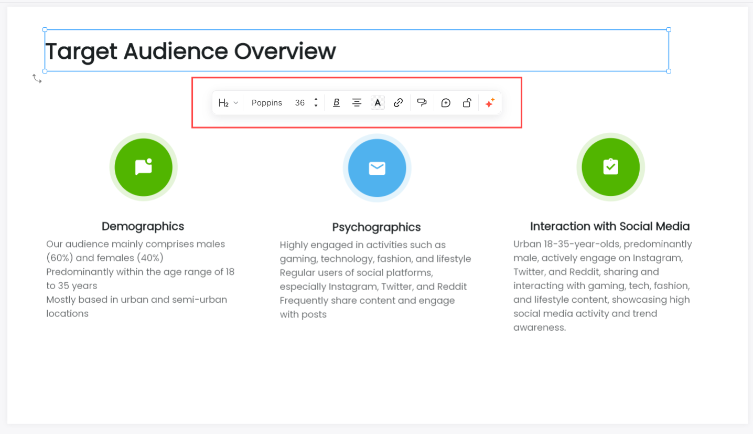This screenshot has width=753, height=434.
Task: Insert a hyperlink with link icon
Action: tap(399, 103)
